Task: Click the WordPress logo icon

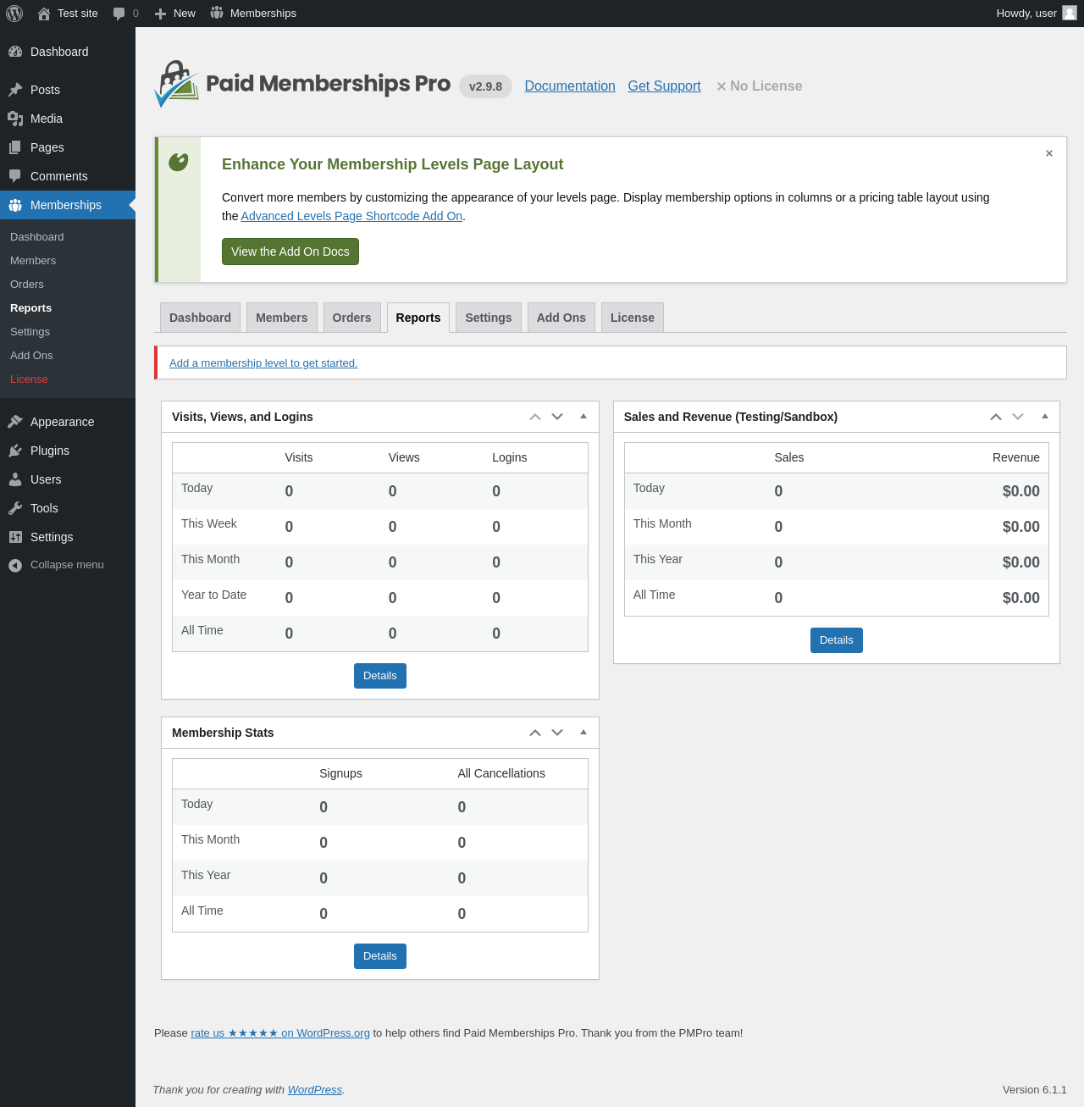Action: click(x=14, y=14)
